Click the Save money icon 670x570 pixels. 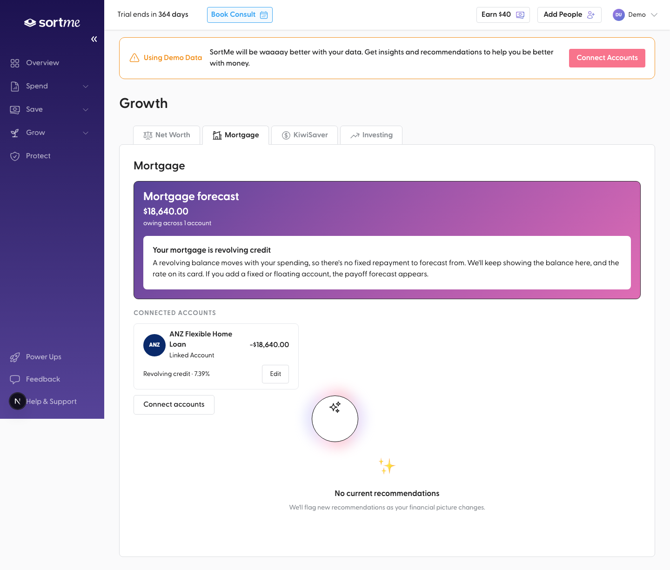click(x=15, y=109)
